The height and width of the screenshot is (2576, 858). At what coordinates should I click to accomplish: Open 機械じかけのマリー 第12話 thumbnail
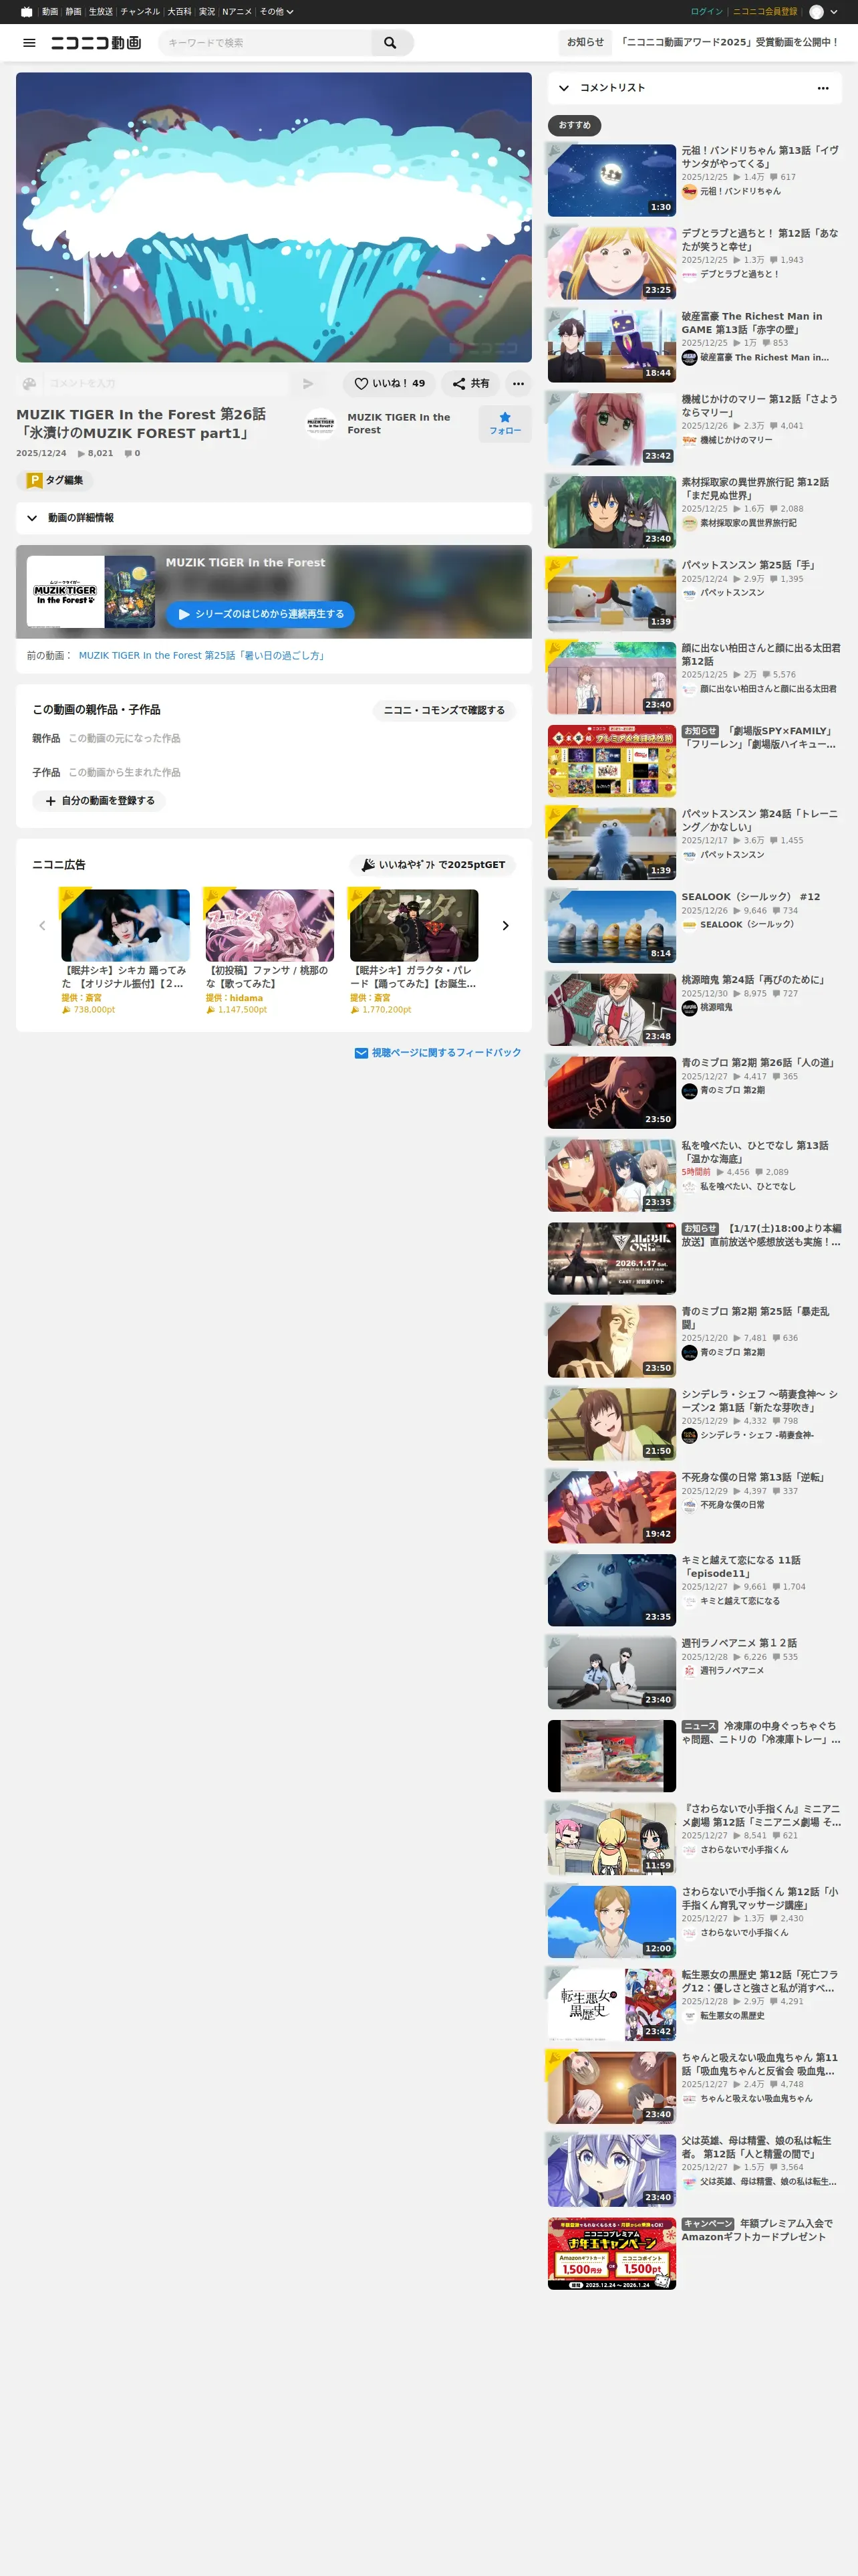pyautogui.click(x=611, y=429)
